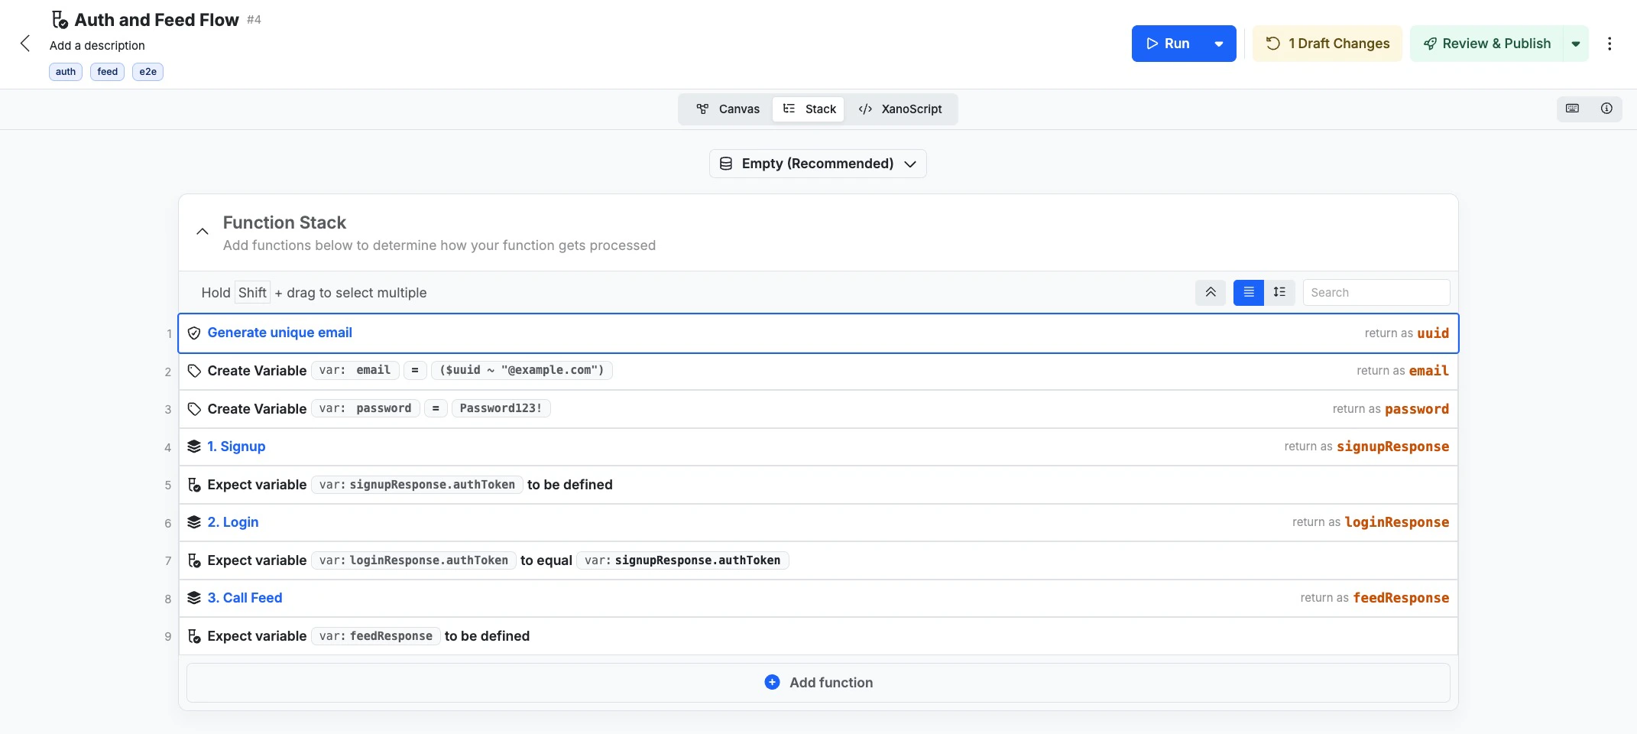Select the numbered list view toggle
Image resolution: width=1637 pixels, height=734 pixels.
(x=1279, y=292)
